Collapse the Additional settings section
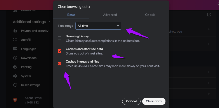 coord(49,22)
